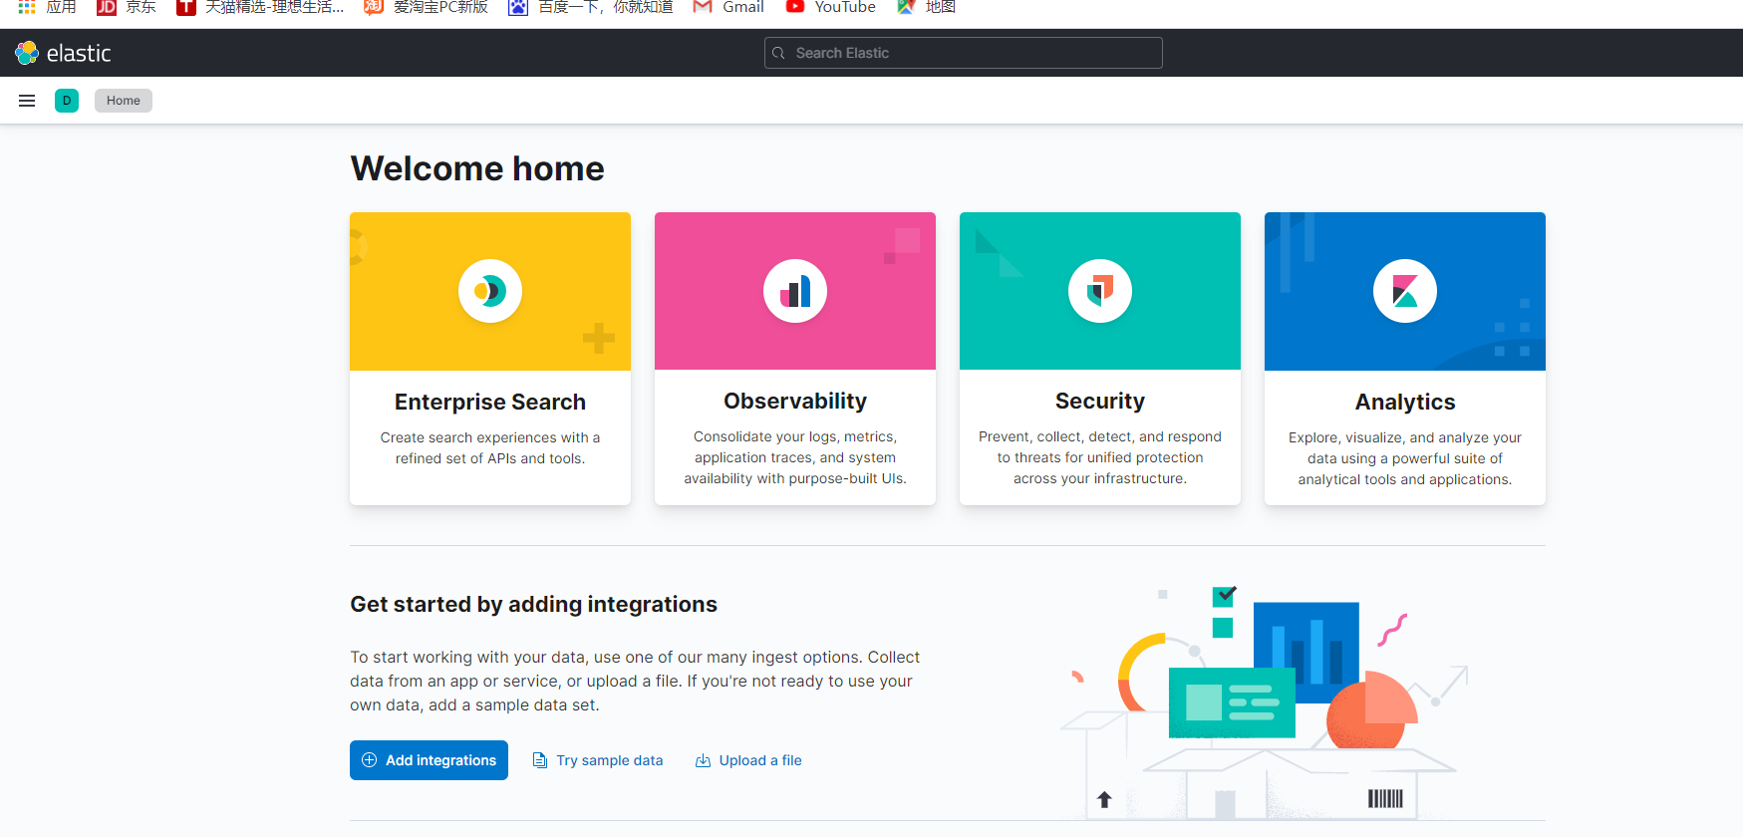Click the search magnifier icon
The width and height of the screenshot is (1743, 837).
(x=779, y=53)
